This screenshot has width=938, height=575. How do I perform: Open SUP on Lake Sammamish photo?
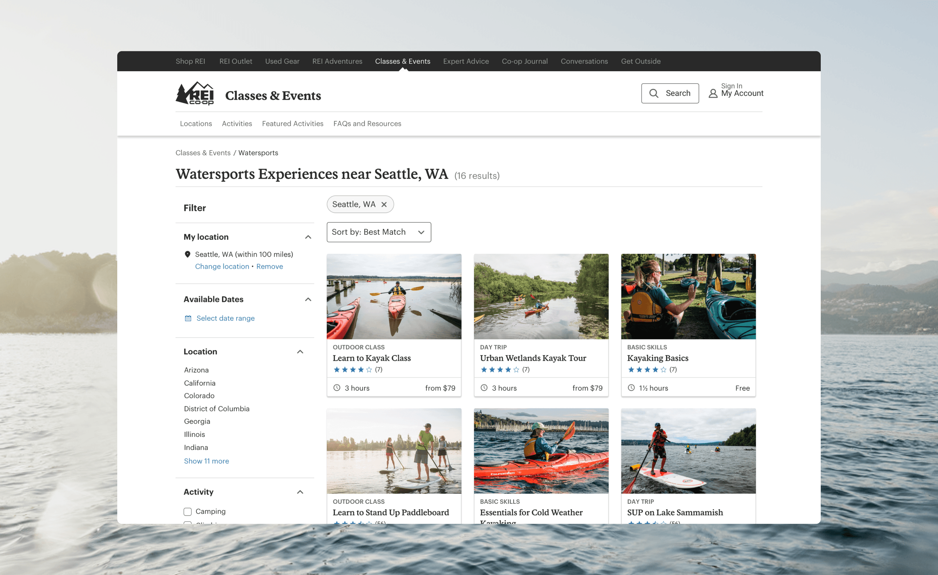(x=688, y=451)
